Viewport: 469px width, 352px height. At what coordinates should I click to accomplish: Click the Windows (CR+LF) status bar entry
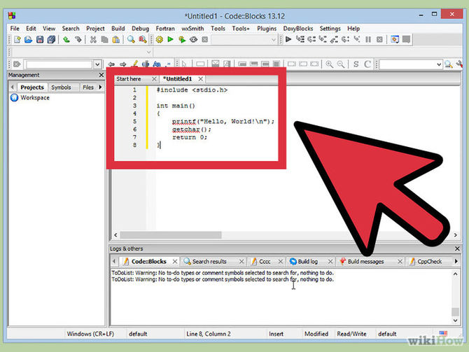[x=90, y=334]
